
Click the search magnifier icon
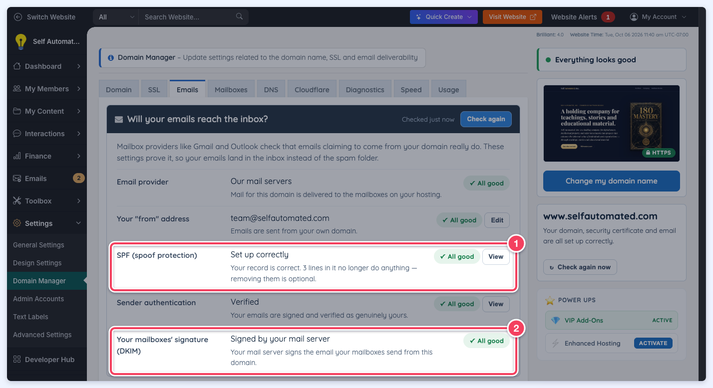240,16
